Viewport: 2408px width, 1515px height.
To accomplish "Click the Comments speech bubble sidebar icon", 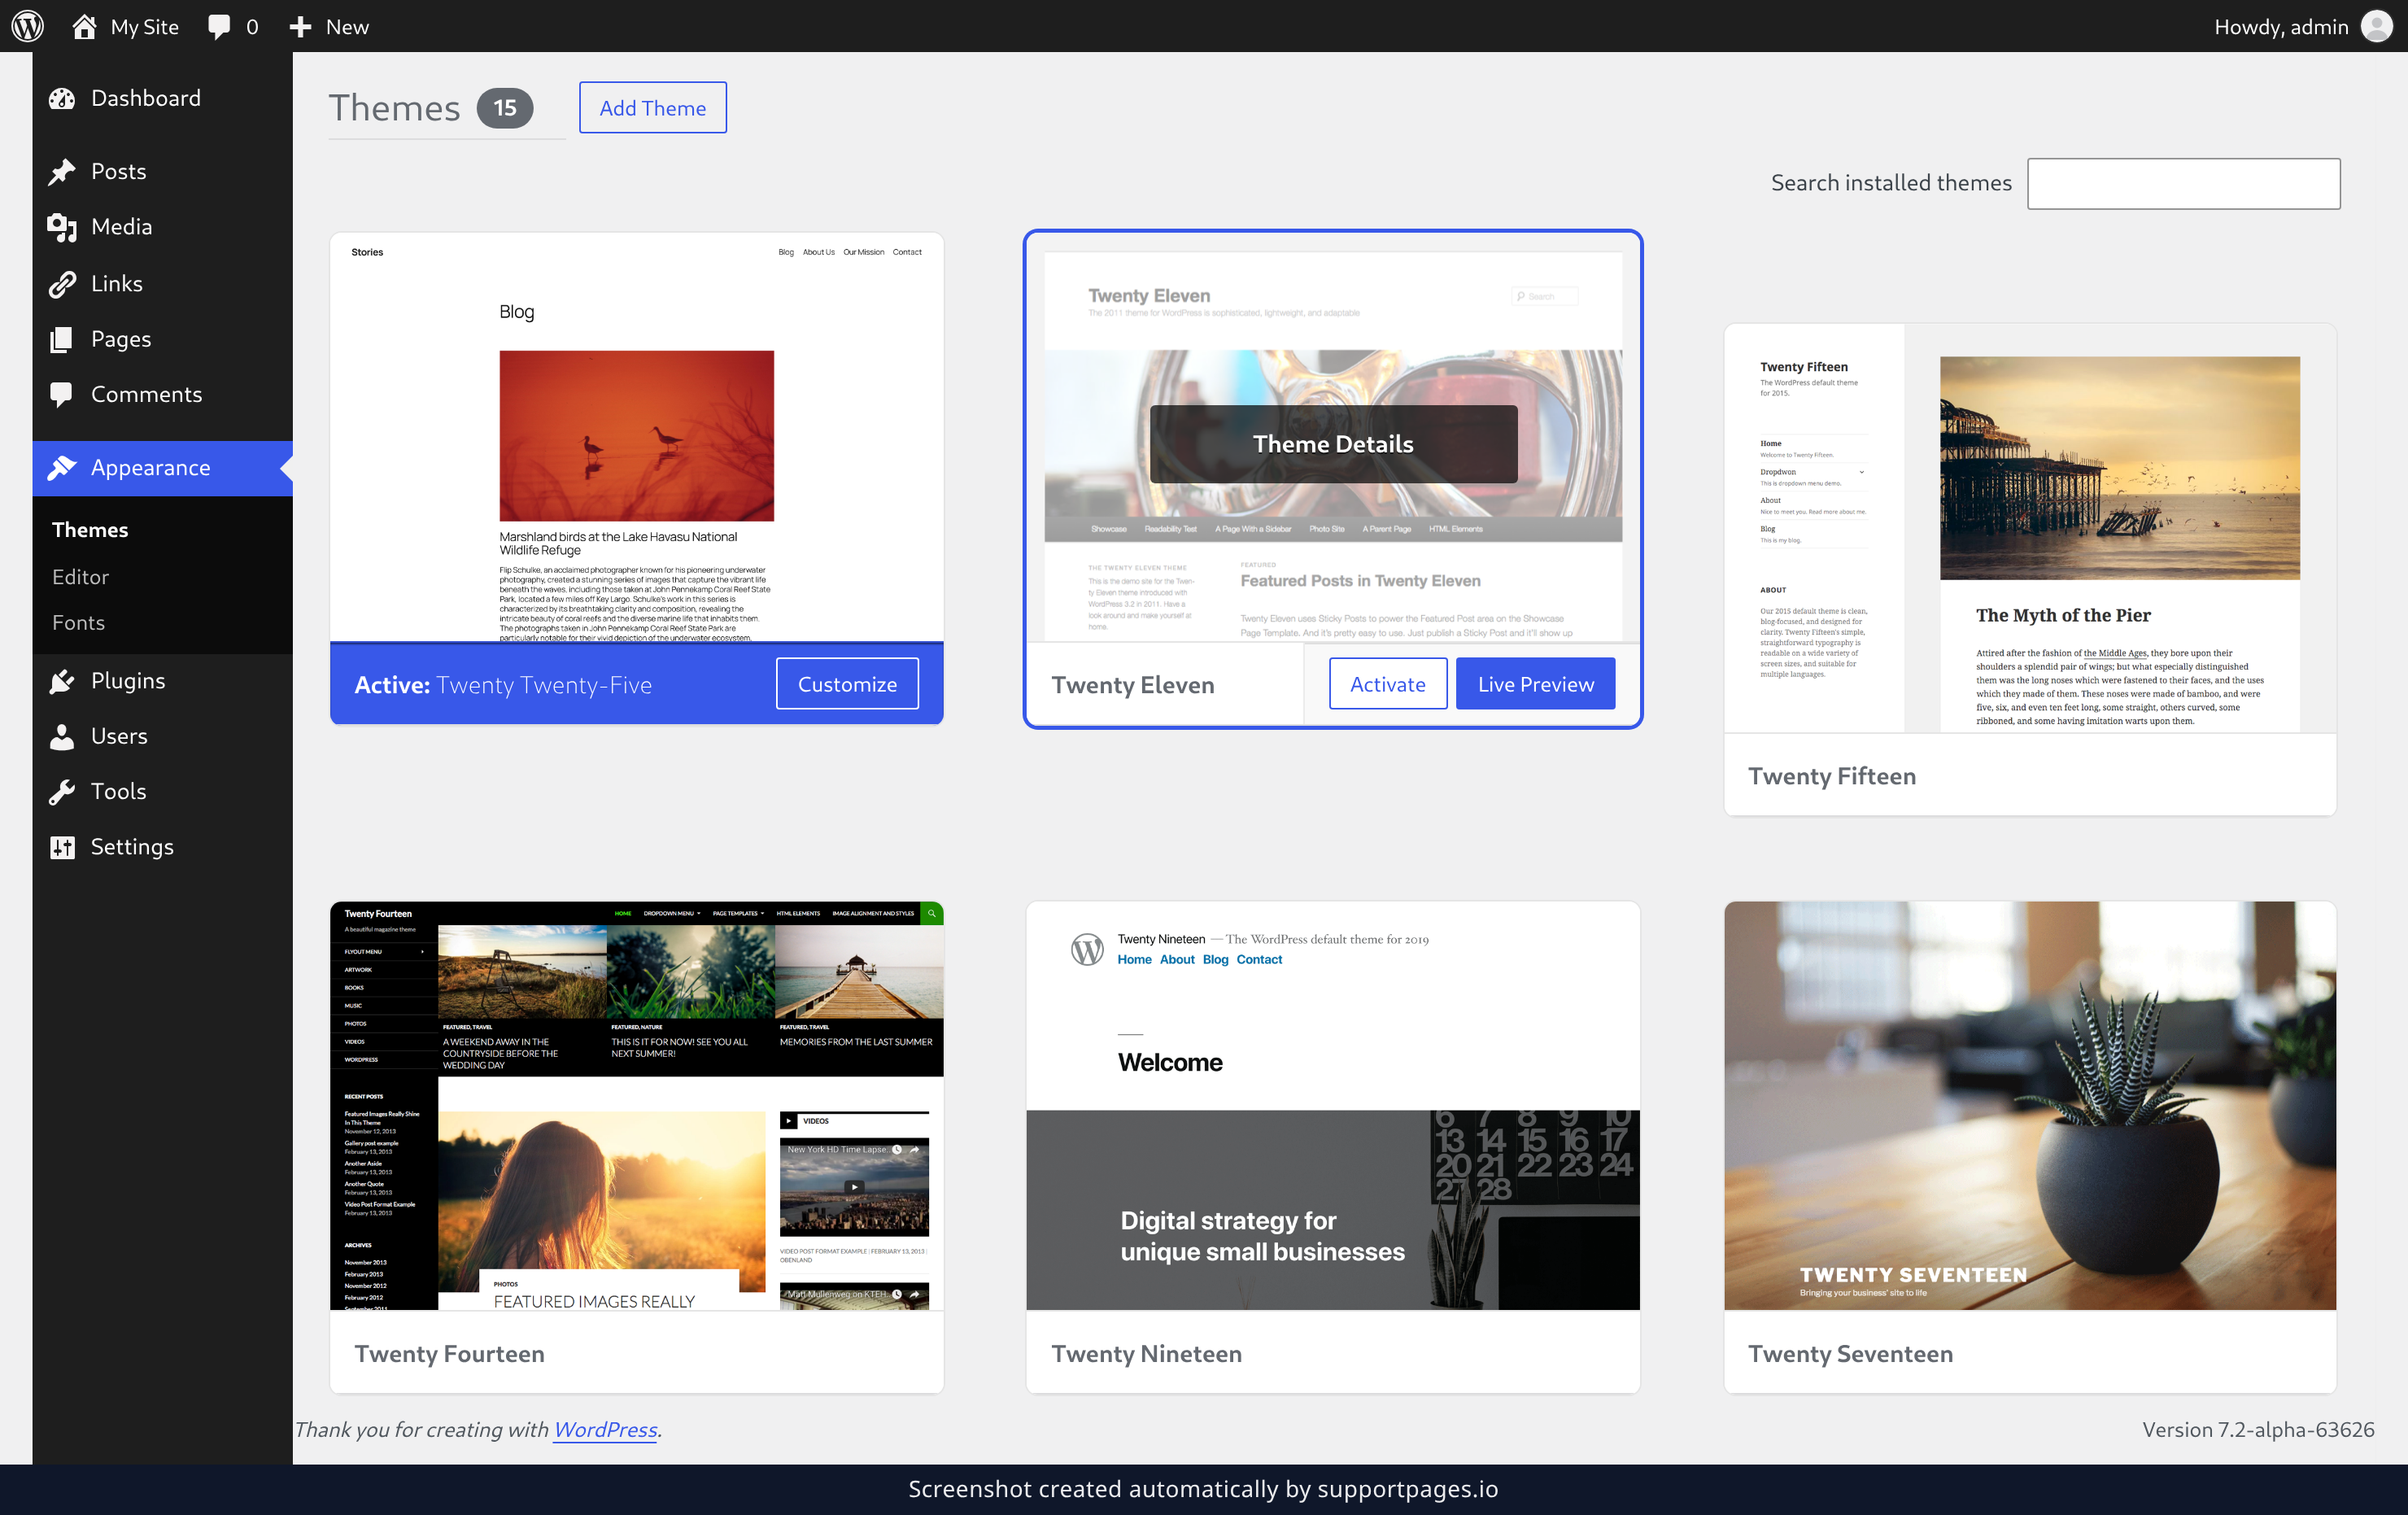I will point(62,395).
